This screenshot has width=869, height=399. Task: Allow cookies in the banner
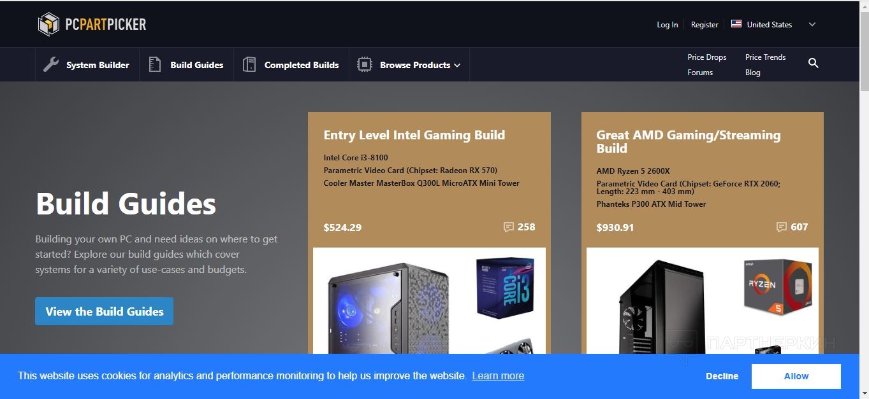tap(796, 376)
